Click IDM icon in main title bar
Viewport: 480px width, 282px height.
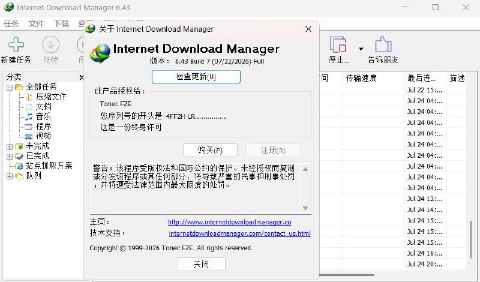click(x=8, y=7)
